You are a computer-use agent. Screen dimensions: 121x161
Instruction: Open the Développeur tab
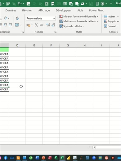[64, 11]
